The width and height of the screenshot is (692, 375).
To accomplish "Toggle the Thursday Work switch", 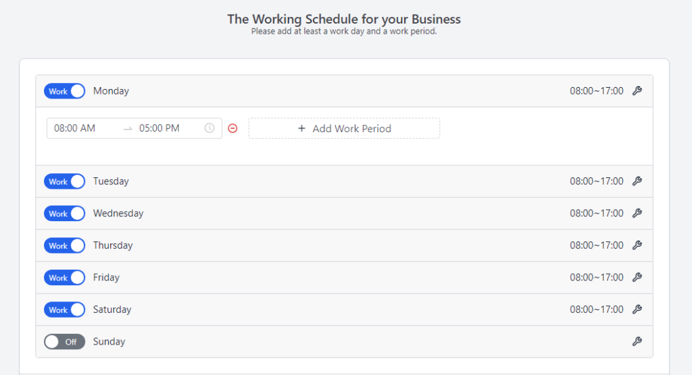I will pos(64,246).
